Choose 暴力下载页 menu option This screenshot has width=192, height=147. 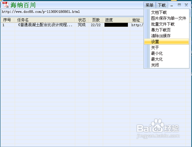pos(167,30)
